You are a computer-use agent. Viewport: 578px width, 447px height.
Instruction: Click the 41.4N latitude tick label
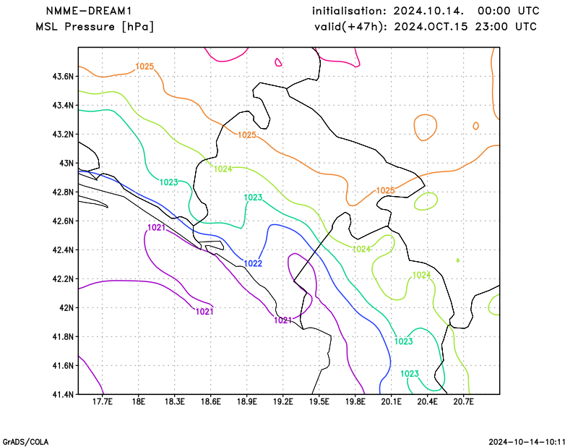click(63, 395)
